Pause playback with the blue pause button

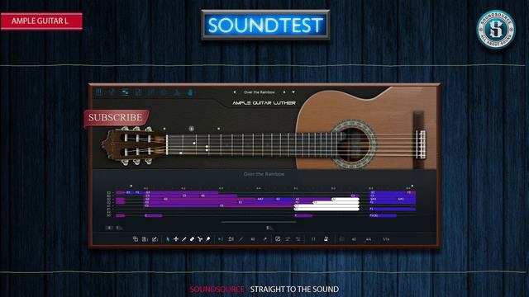[x=313, y=238]
